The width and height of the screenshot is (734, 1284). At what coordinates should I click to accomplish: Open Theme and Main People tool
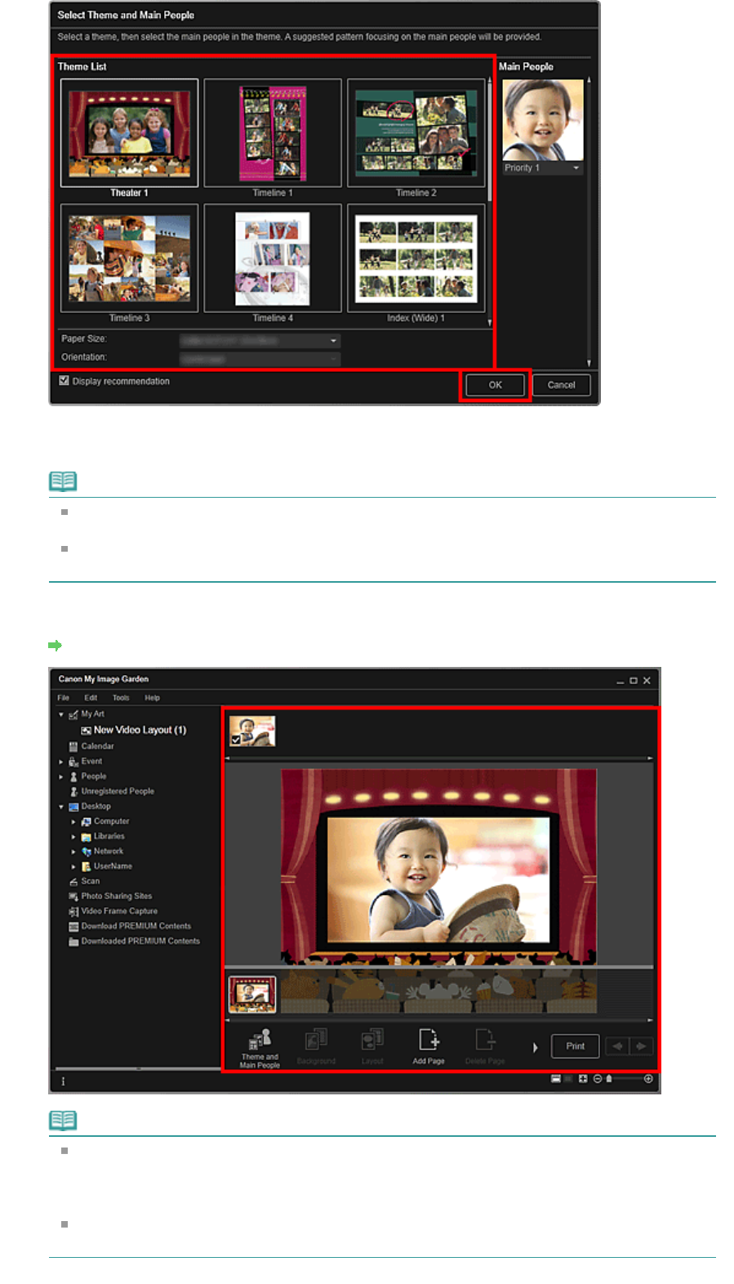click(260, 1048)
